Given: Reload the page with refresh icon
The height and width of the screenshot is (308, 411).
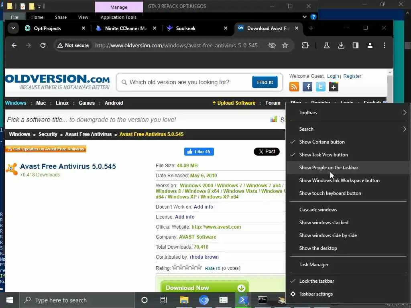Looking at the screenshot, I should (43, 45).
